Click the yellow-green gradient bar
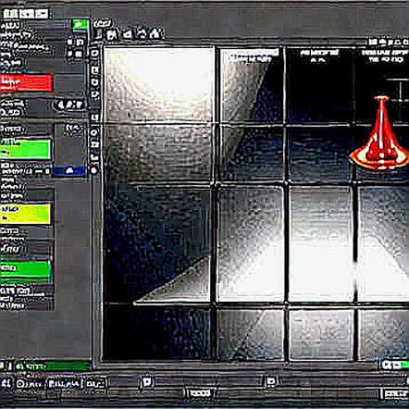409x409 pixels. coord(25,214)
